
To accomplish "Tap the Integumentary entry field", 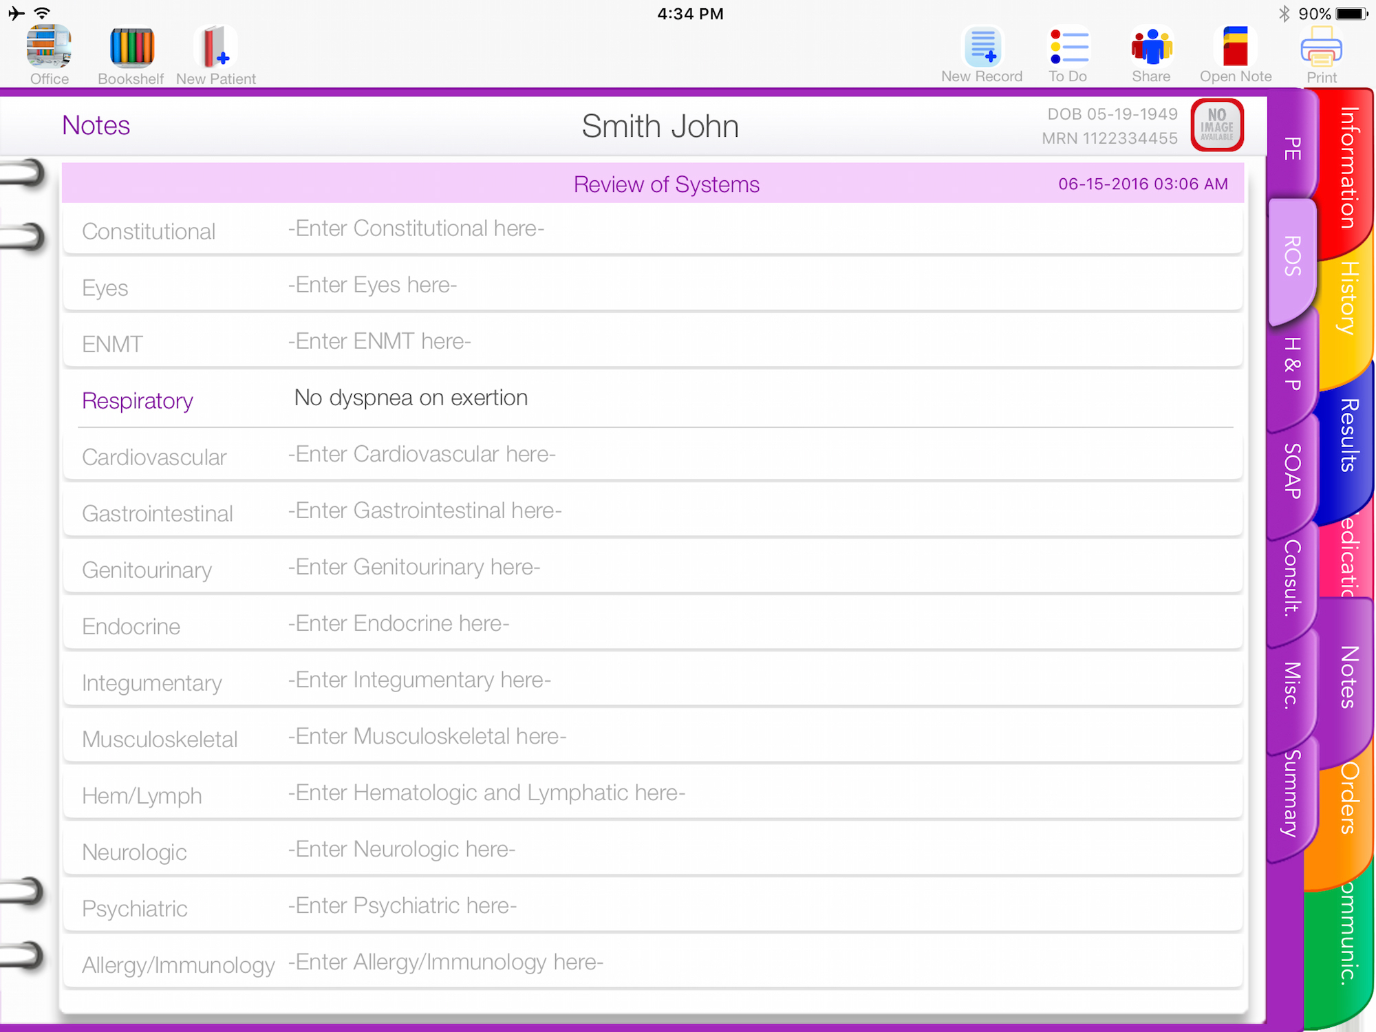I will click(764, 680).
